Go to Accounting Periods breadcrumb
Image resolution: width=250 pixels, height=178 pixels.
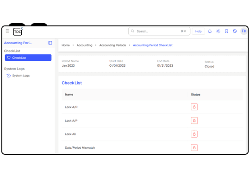pos(112,45)
